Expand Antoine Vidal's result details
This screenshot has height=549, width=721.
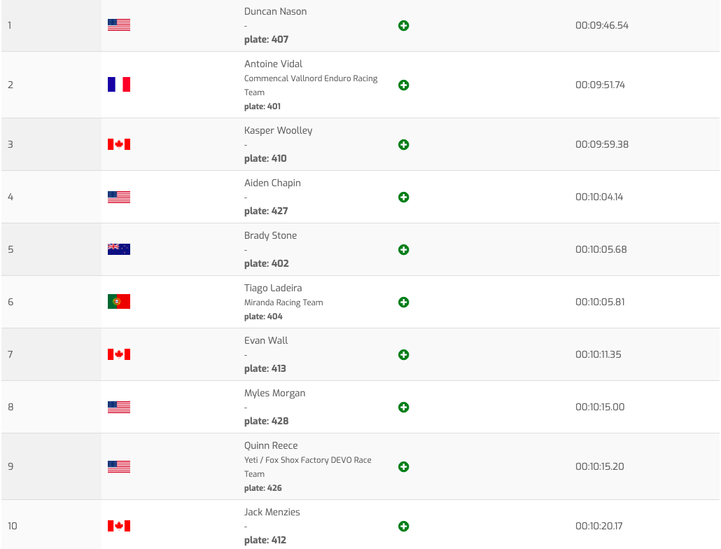click(403, 85)
